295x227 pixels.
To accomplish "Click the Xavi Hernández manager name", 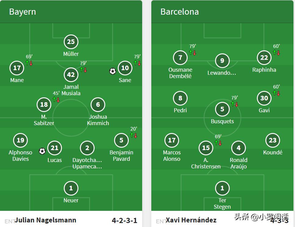I will point(191,220).
